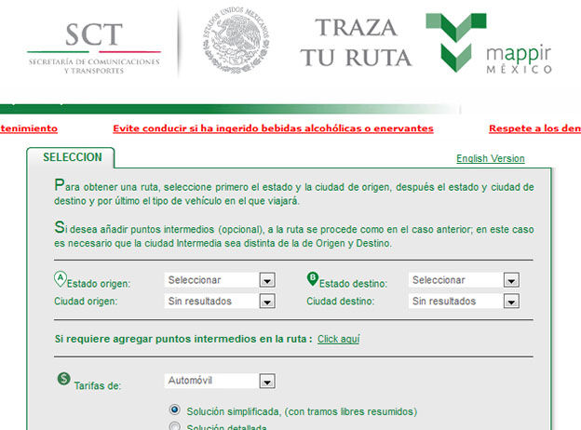Open the English Version link

pyautogui.click(x=490, y=159)
